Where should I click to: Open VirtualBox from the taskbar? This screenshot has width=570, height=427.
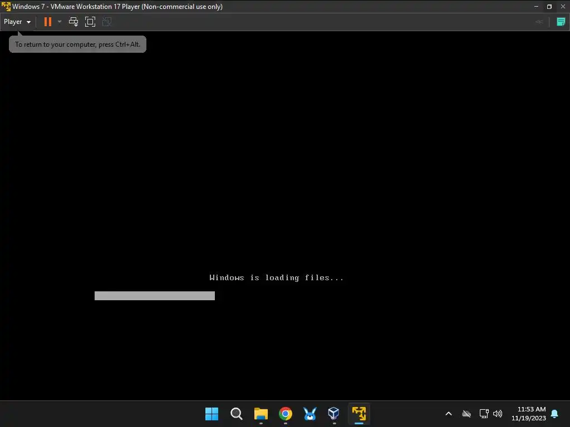click(x=334, y=414)
